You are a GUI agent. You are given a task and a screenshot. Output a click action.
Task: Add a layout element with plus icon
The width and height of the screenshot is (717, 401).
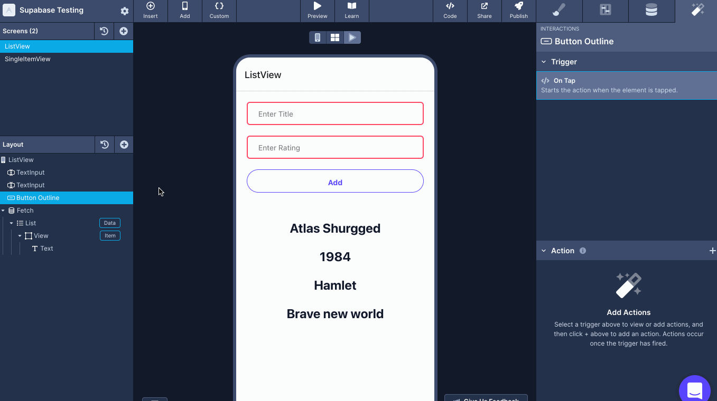[x=124, y=145]
